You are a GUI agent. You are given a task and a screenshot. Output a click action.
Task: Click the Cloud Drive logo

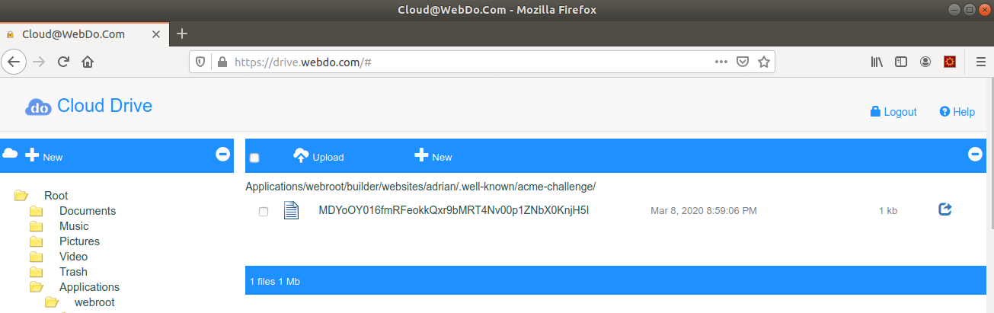click(x=88, y=106)
